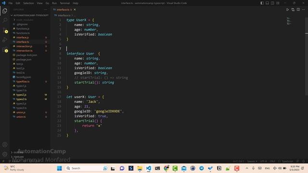
Task: Open the File menu
Action: [x=11, y=3]
